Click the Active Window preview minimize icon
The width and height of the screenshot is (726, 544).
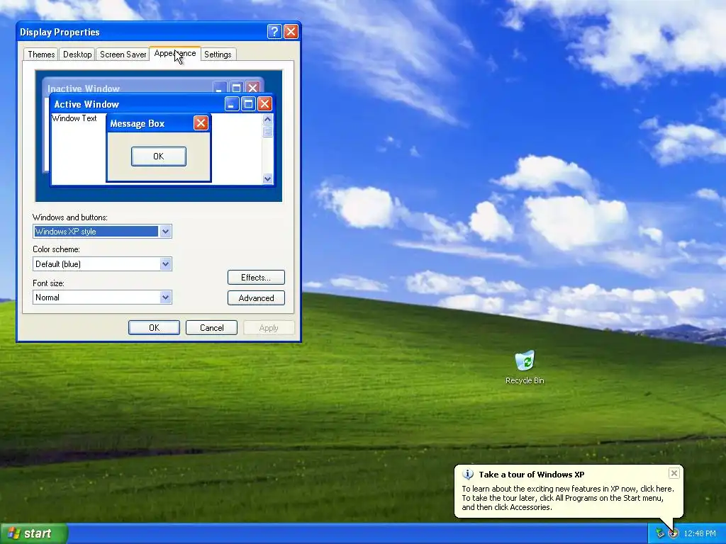[x=232, y=104]
